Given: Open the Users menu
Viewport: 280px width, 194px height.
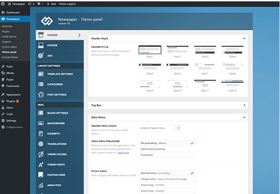Looking at the screenshot, I should [x=9, y=108].
